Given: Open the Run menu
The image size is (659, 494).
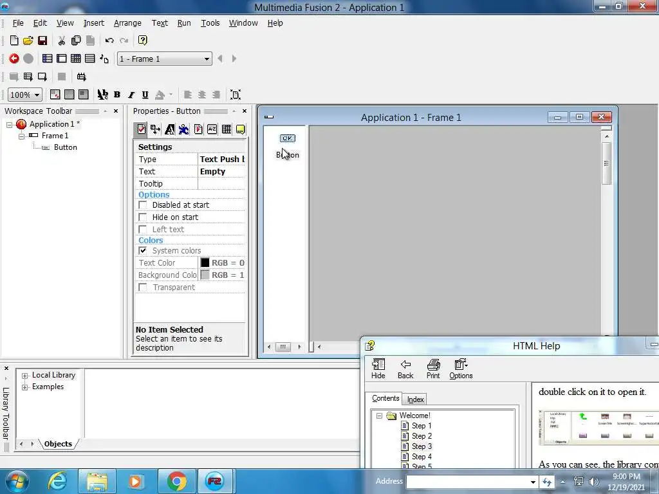Looking at the screenshot, I should (x=184, y=23).
